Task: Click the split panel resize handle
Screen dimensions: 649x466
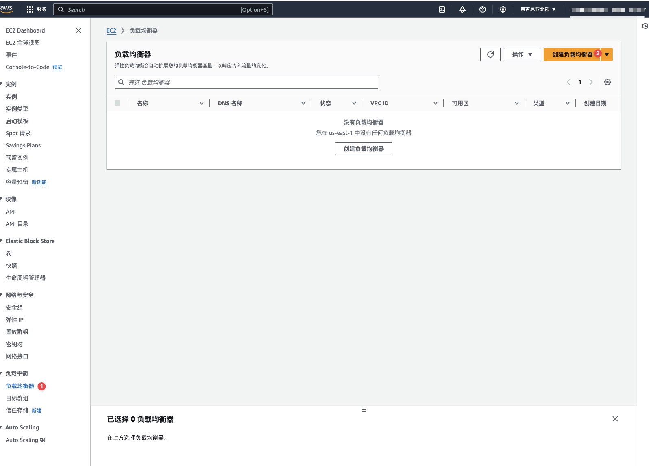Action: click(364, 410)
